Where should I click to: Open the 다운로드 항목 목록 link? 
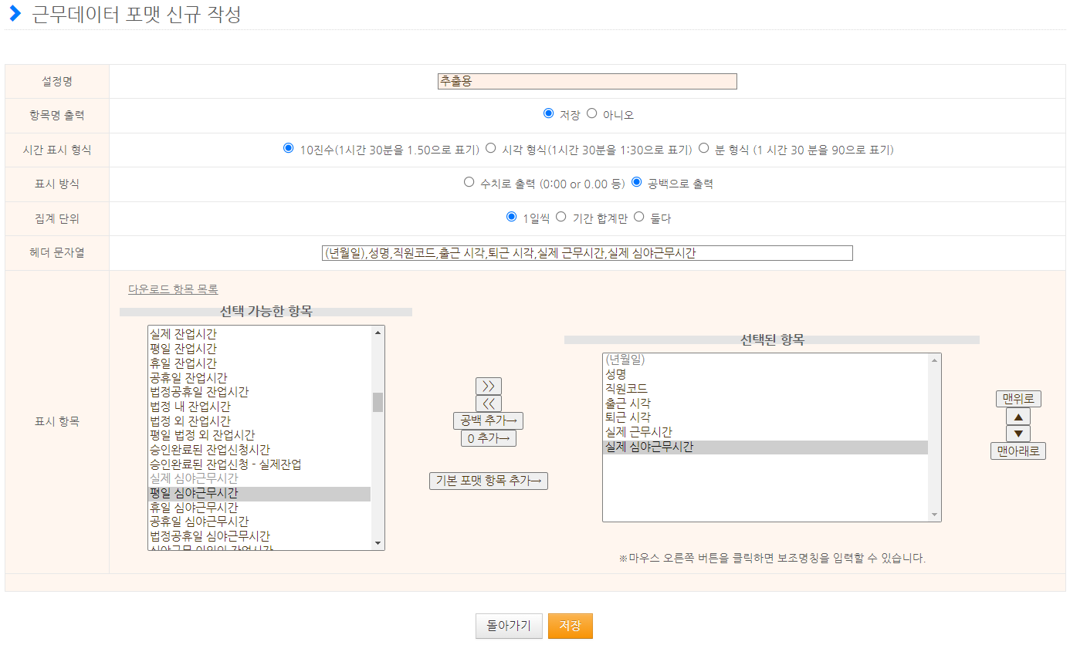pos(173,289)
